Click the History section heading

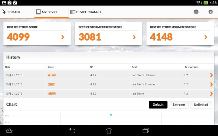tap(13, 57)
